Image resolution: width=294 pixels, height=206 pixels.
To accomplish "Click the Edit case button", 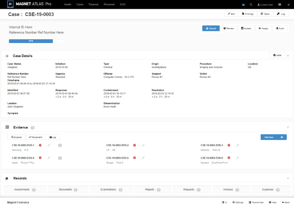I will click(231, 14).
